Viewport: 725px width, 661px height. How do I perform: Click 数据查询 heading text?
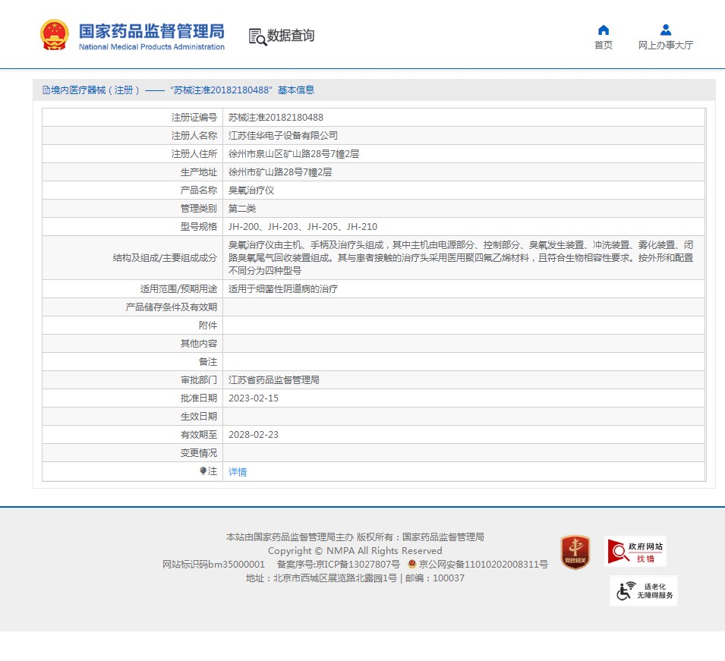[291, 35]
